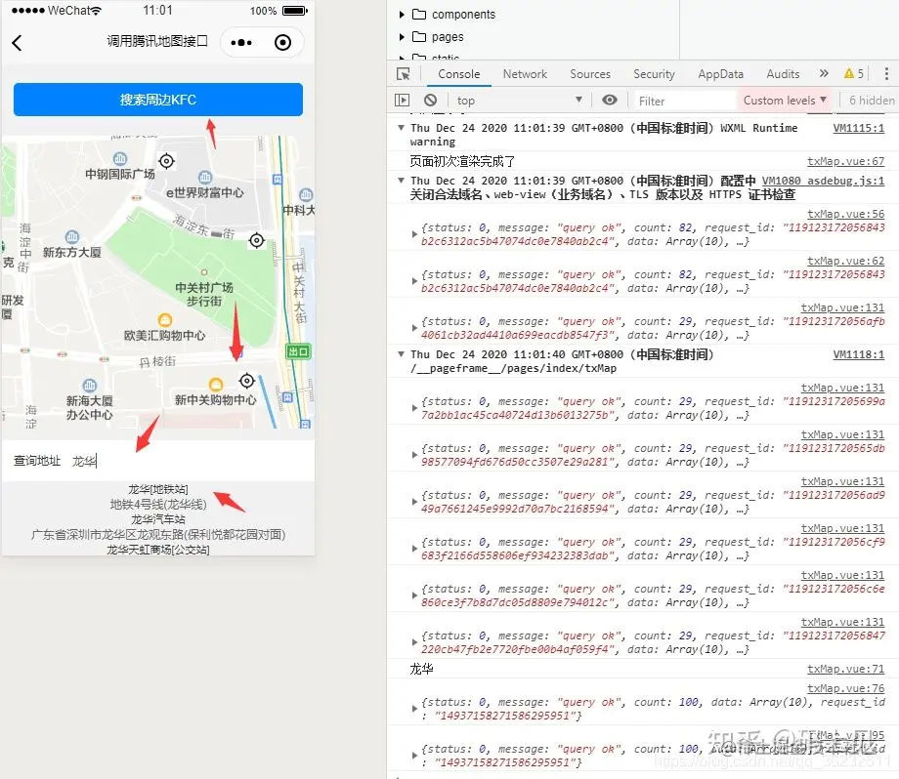Open source link txMap.vue:67
899x779 pixels.
[845, 161]
